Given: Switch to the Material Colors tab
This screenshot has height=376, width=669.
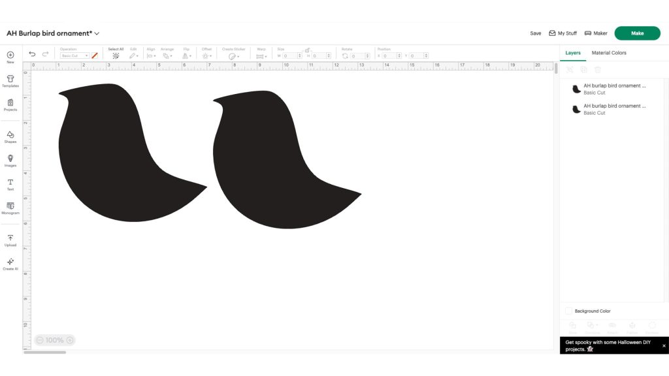Looking at the screenshot, I should 609,53.
